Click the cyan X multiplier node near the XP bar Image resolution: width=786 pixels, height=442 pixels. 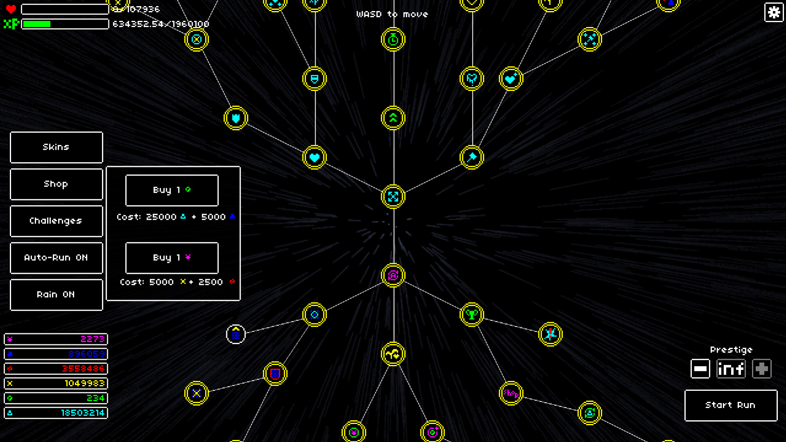click(197, 39)
